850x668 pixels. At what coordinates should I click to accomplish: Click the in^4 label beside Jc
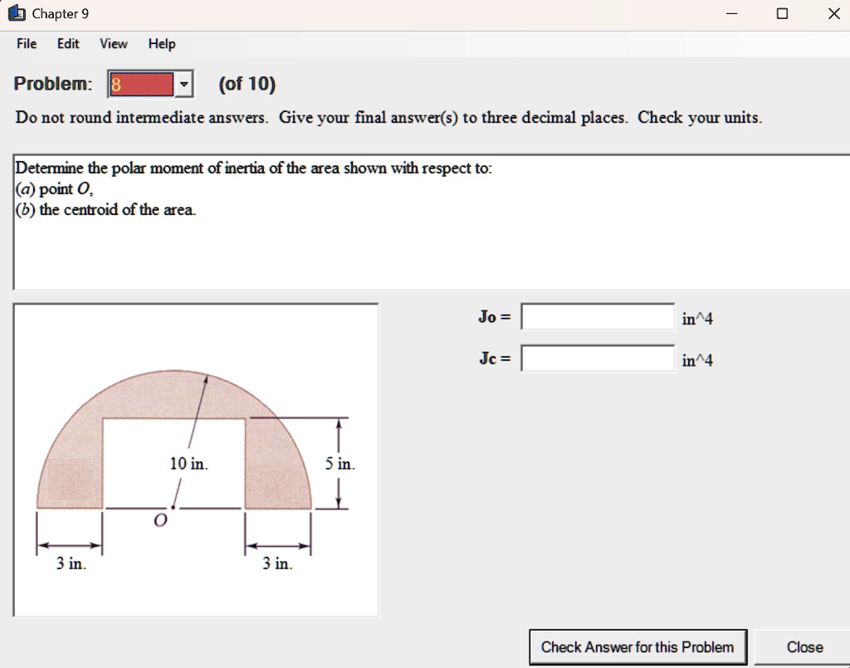click(x=696, y=359)
